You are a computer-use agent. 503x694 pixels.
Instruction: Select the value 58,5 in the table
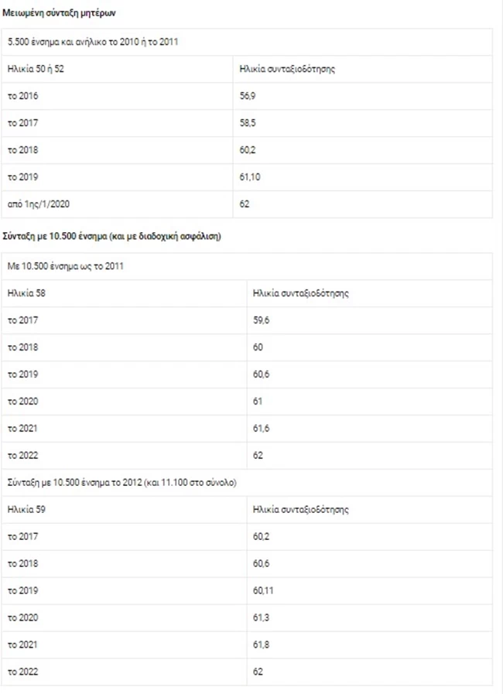248,123
